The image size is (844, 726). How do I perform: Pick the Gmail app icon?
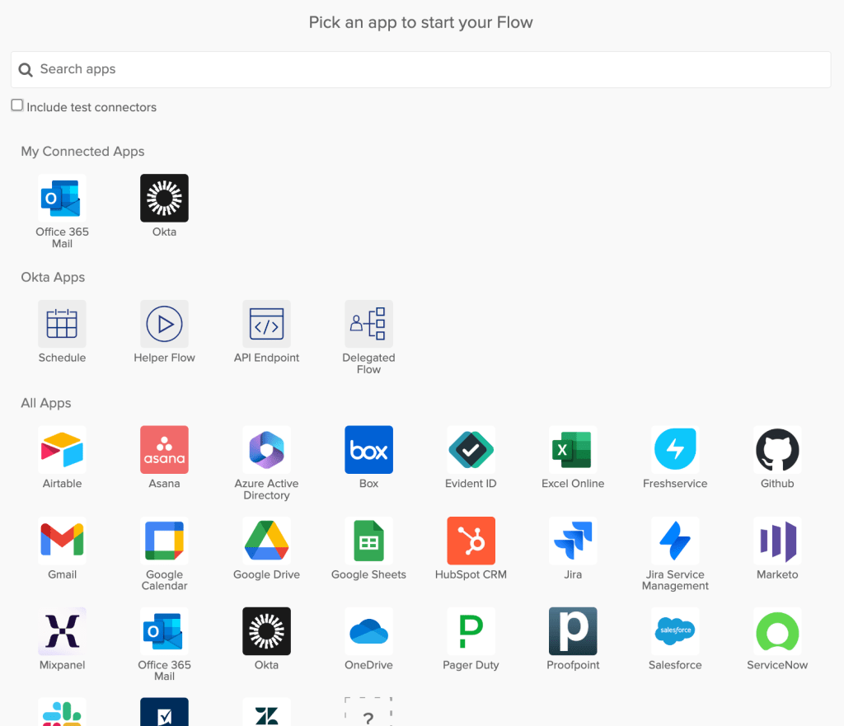[x=62, y=541]
